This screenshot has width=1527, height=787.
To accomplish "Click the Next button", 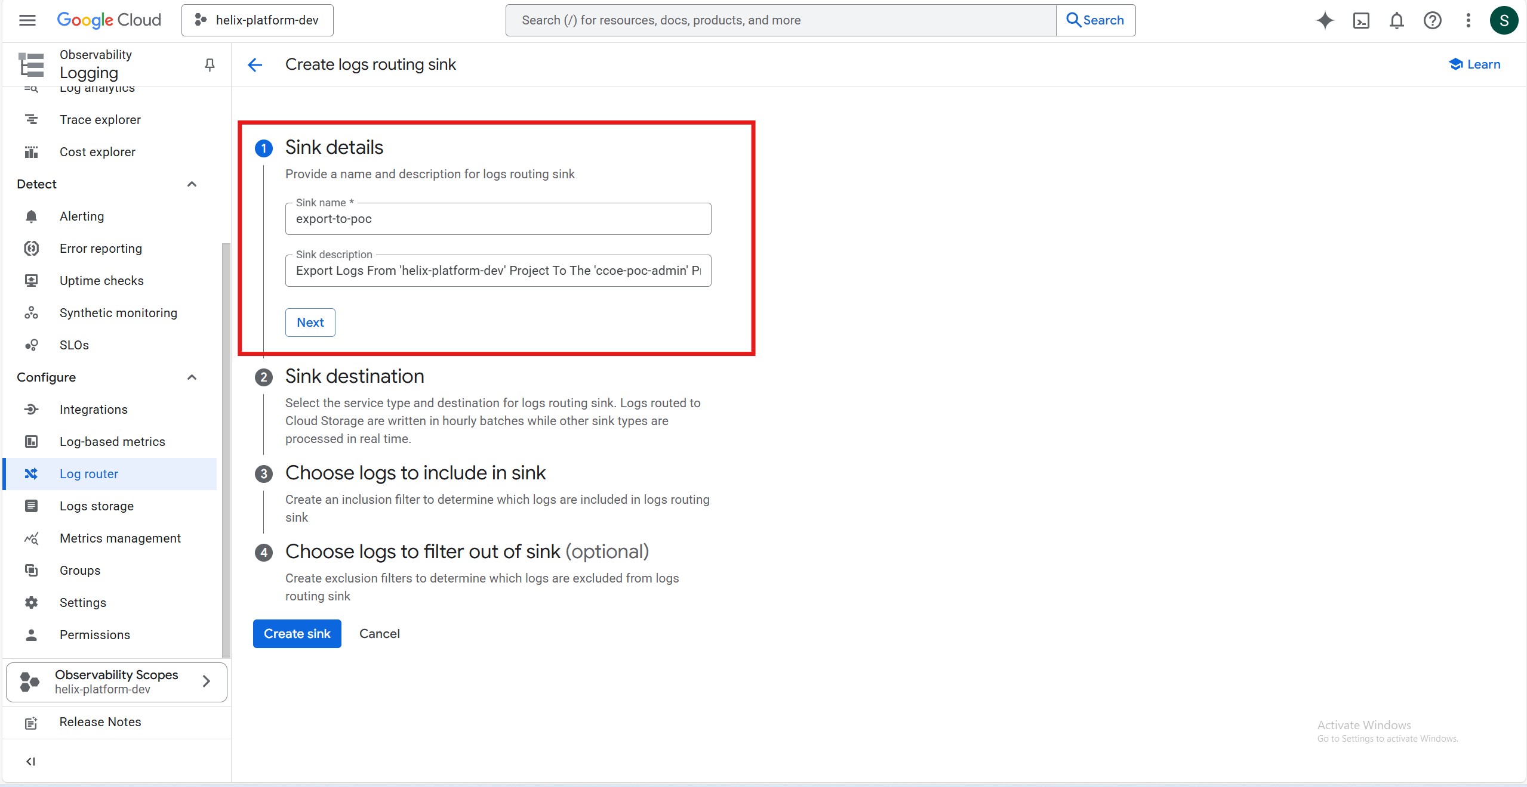I will pyautogui.click(x=310, y=323).
